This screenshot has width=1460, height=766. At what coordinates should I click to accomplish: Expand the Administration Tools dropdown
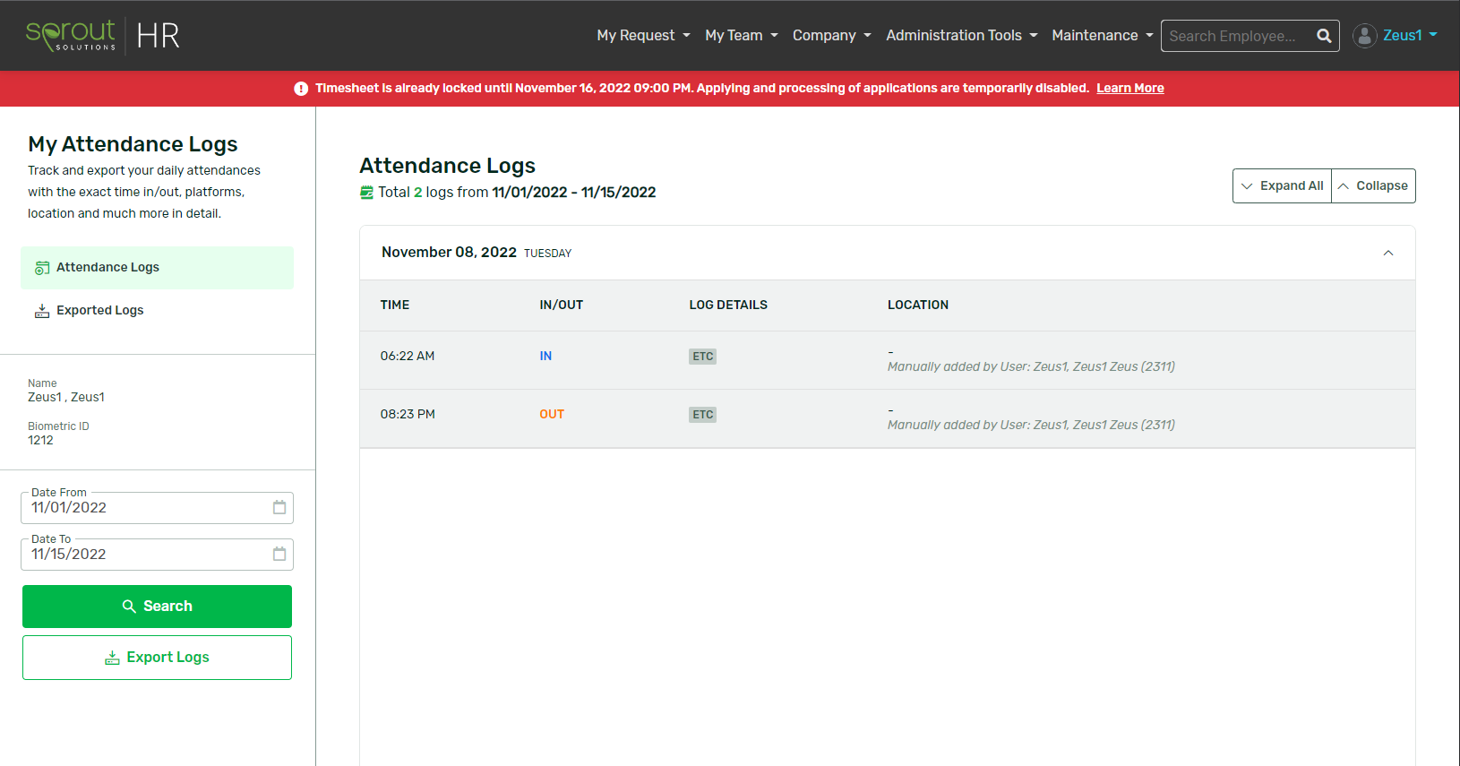(x=961, y=36)
